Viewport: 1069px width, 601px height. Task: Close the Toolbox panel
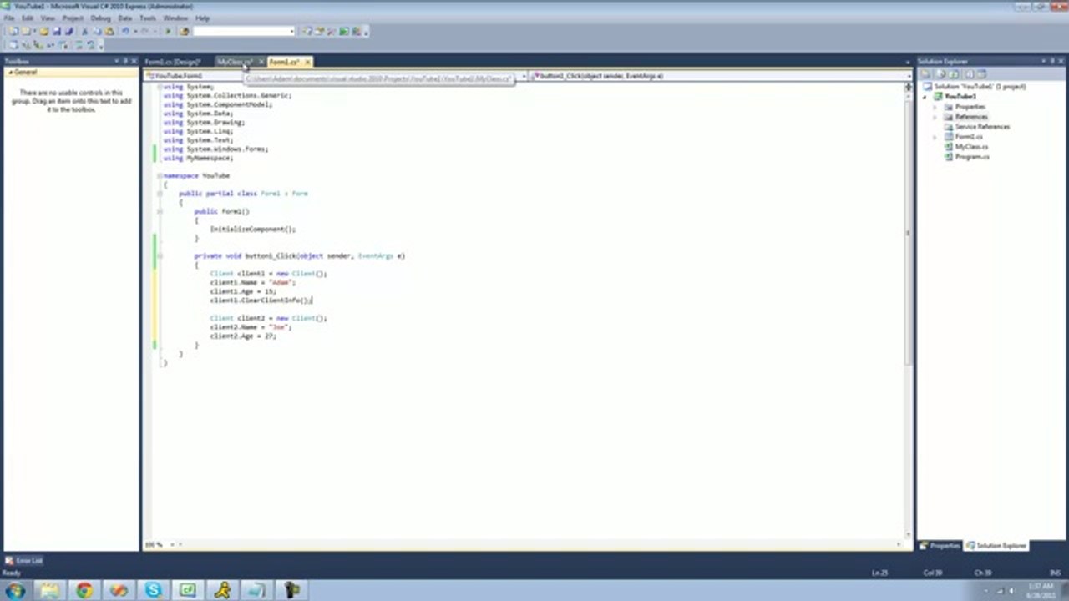(x=134, y=61)
